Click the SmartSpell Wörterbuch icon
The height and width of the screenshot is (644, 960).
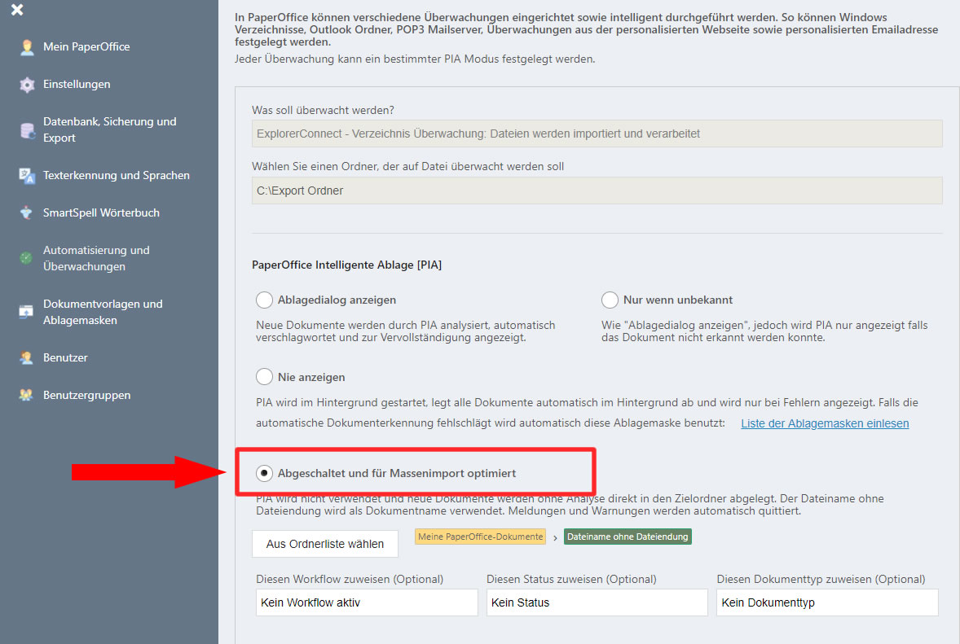tap(26, 212)
